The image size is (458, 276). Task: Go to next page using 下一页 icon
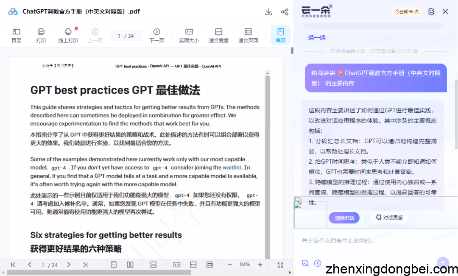[x=156, y=35]
